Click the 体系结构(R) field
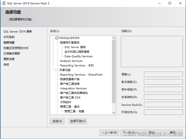The height and width of the screenshot is (139, 186). 163,97
